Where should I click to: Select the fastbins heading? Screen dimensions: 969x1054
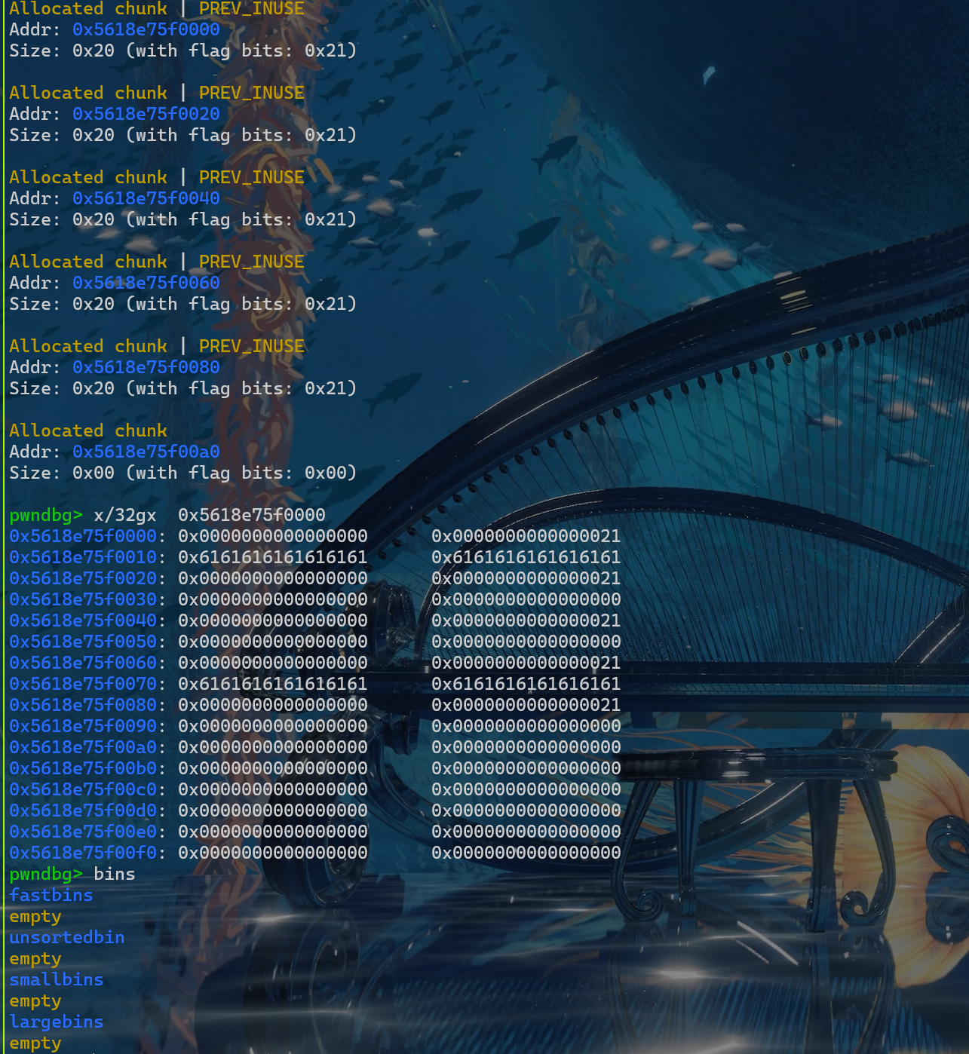coord(51,896)
